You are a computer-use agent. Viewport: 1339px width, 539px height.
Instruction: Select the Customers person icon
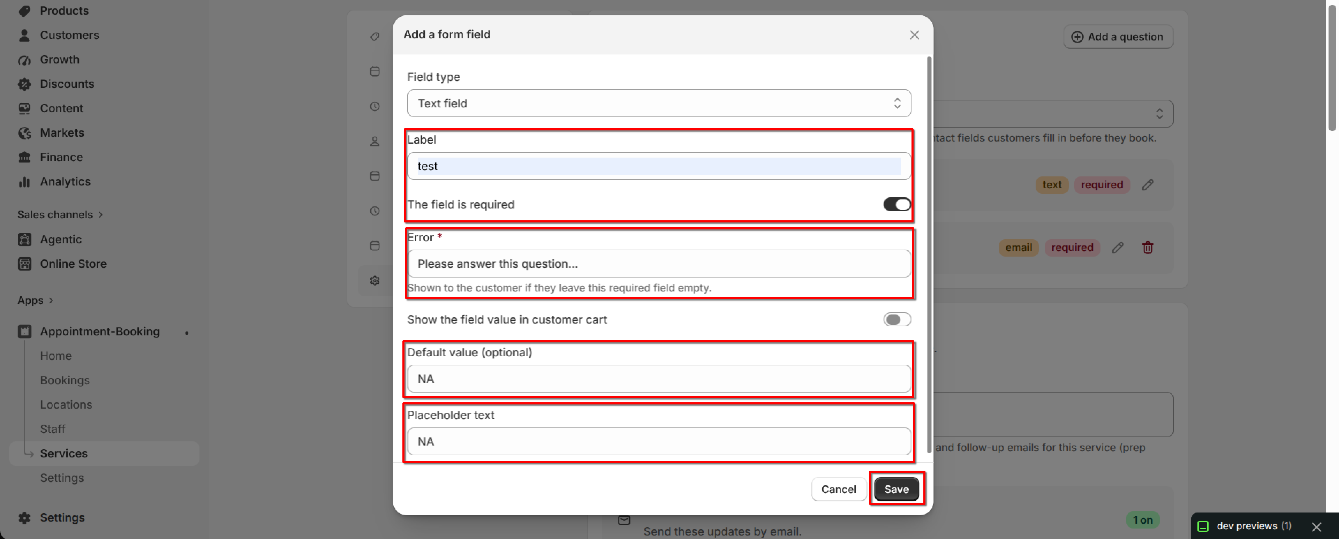(24, 35)
